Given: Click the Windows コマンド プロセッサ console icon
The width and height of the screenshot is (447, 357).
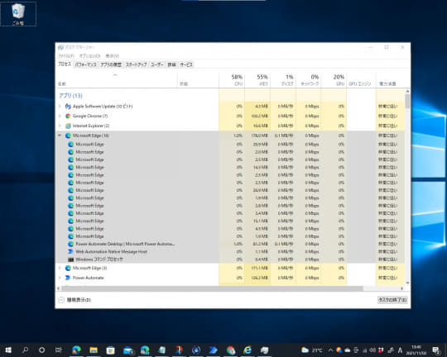Looking at the screenshot, I should pyautogui.click(x=70, y=259).
